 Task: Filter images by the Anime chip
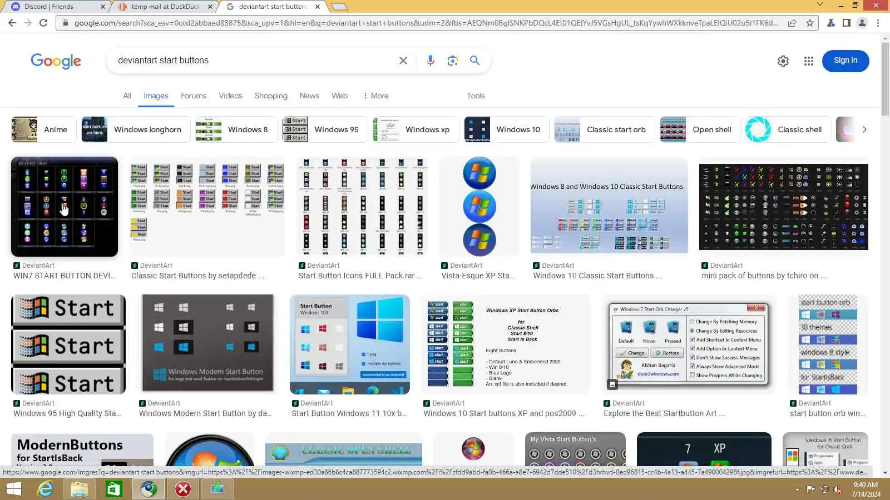click(43, 129)
